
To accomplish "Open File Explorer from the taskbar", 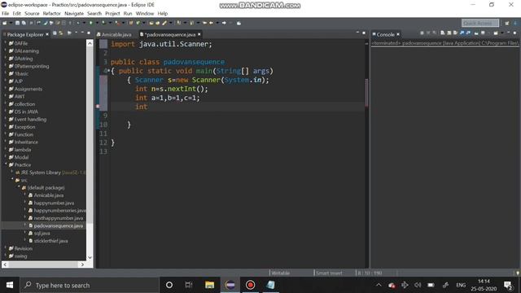I will (x=210, y=285).
